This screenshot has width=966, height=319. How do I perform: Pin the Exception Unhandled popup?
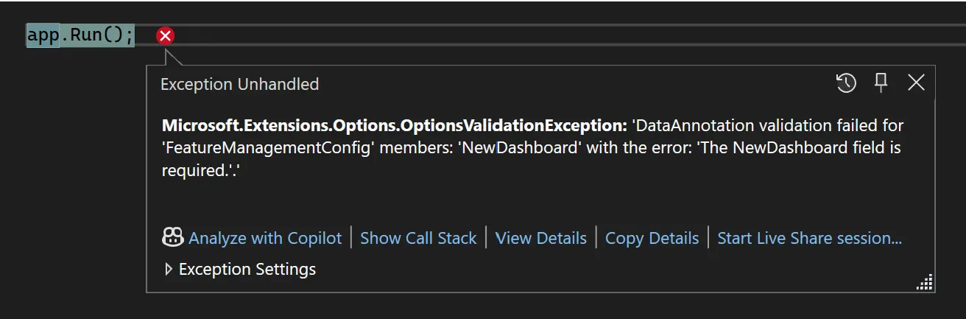click(x=881, y=83)
